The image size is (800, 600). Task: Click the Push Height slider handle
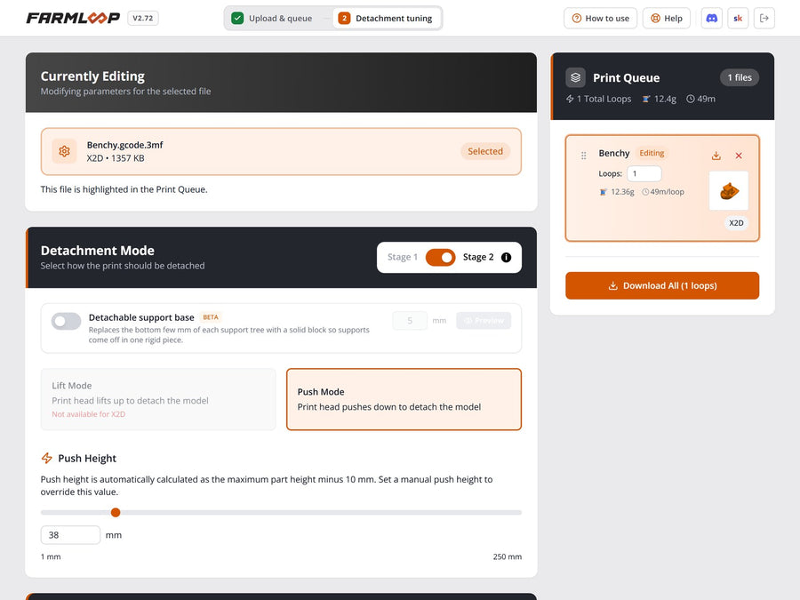click(116, 512)
